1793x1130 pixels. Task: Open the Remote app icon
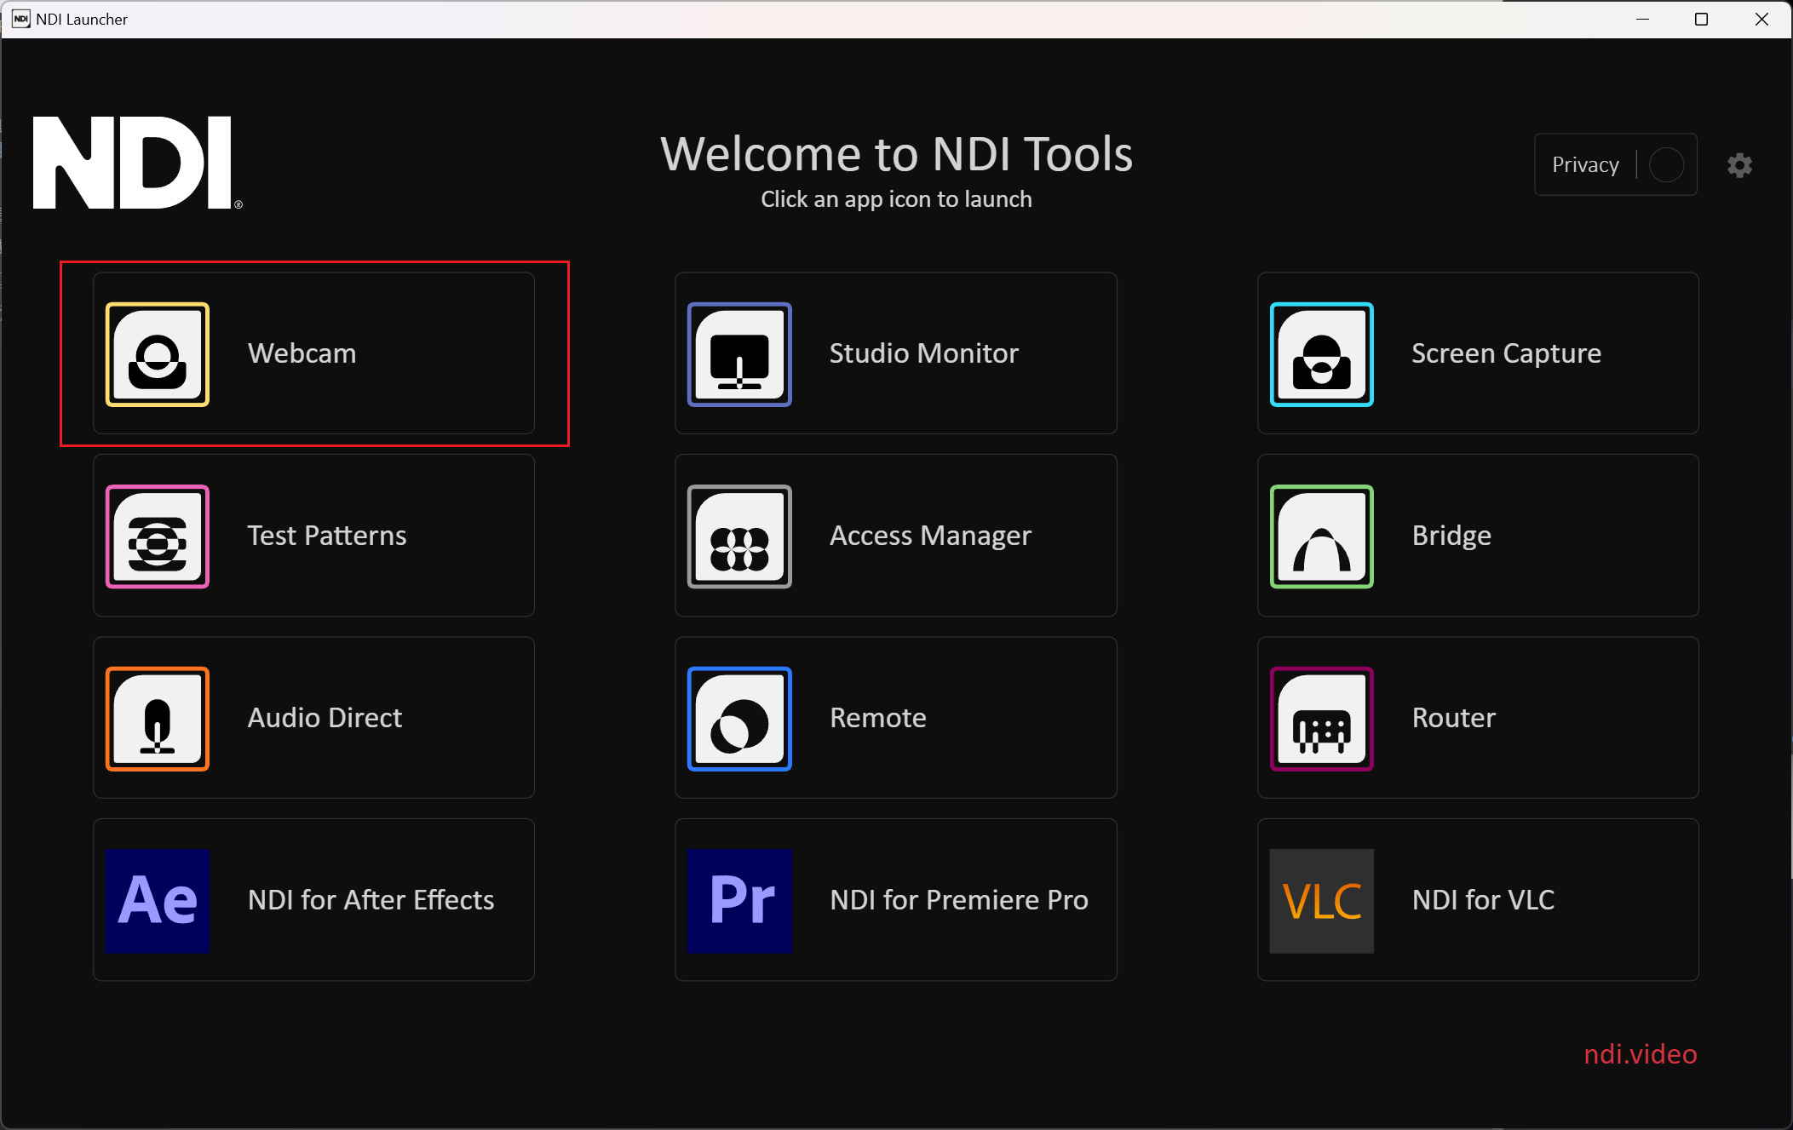point(739,719)
